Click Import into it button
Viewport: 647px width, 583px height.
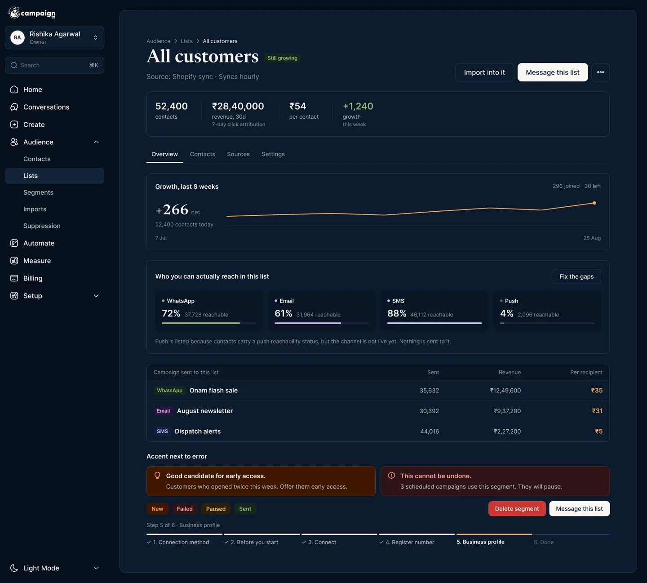pyautogui.click(x=484, y=72)
